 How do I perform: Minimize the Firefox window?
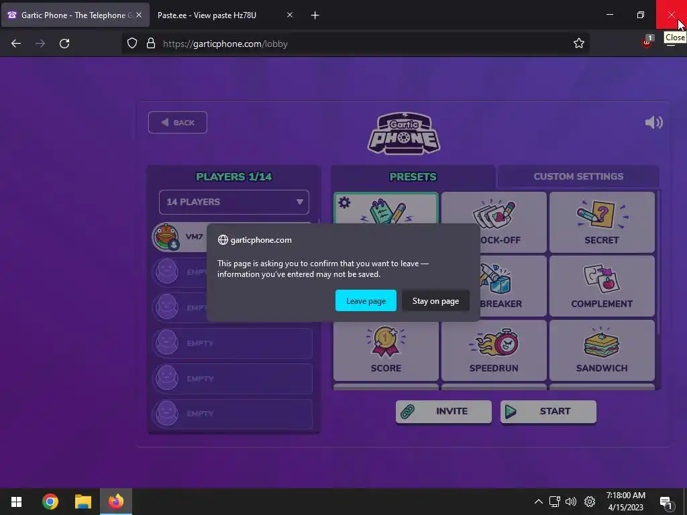point(610,15)
